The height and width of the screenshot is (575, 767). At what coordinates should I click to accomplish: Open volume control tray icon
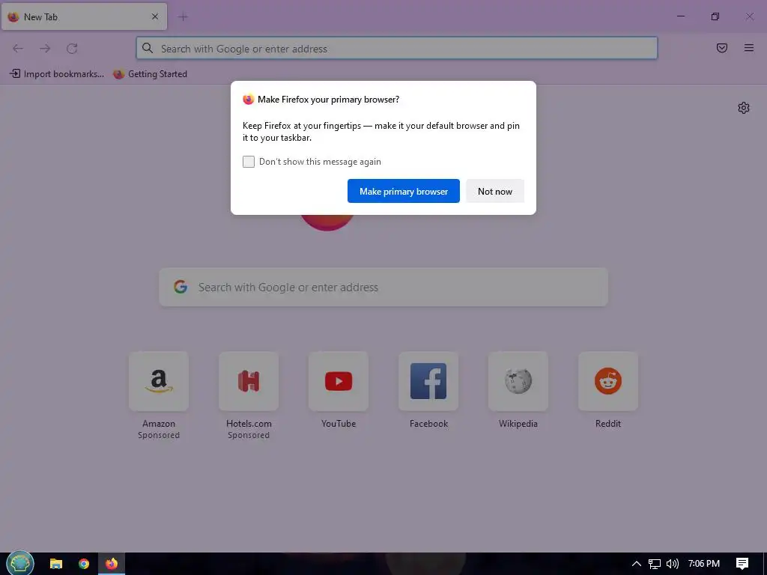point(673,564)
